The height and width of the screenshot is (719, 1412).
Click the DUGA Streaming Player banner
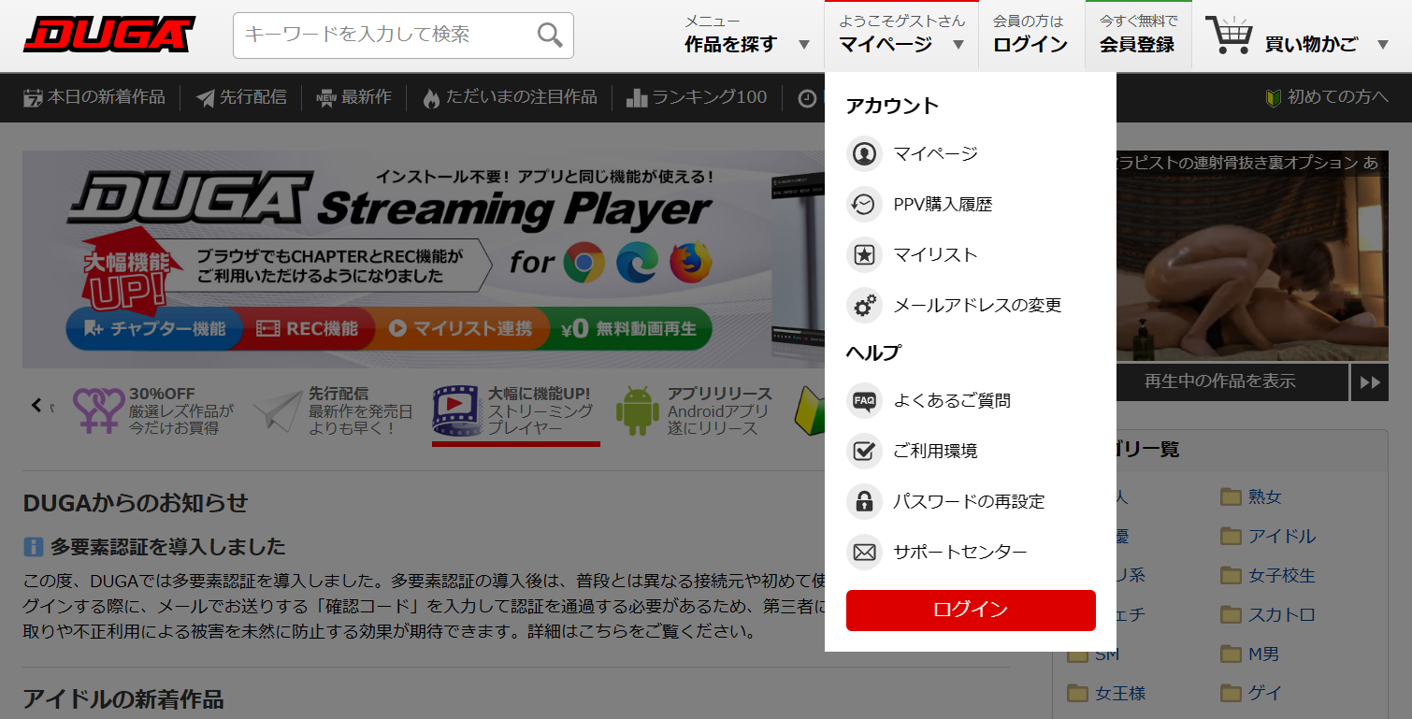pyautogui.click(x=424, y=259)
